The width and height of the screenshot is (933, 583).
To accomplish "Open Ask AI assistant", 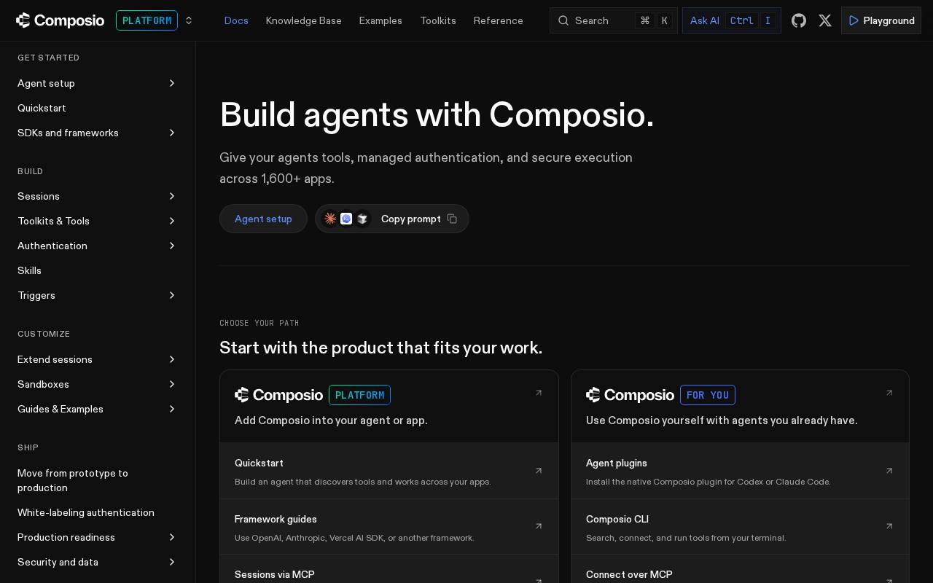I will [731, 20].
